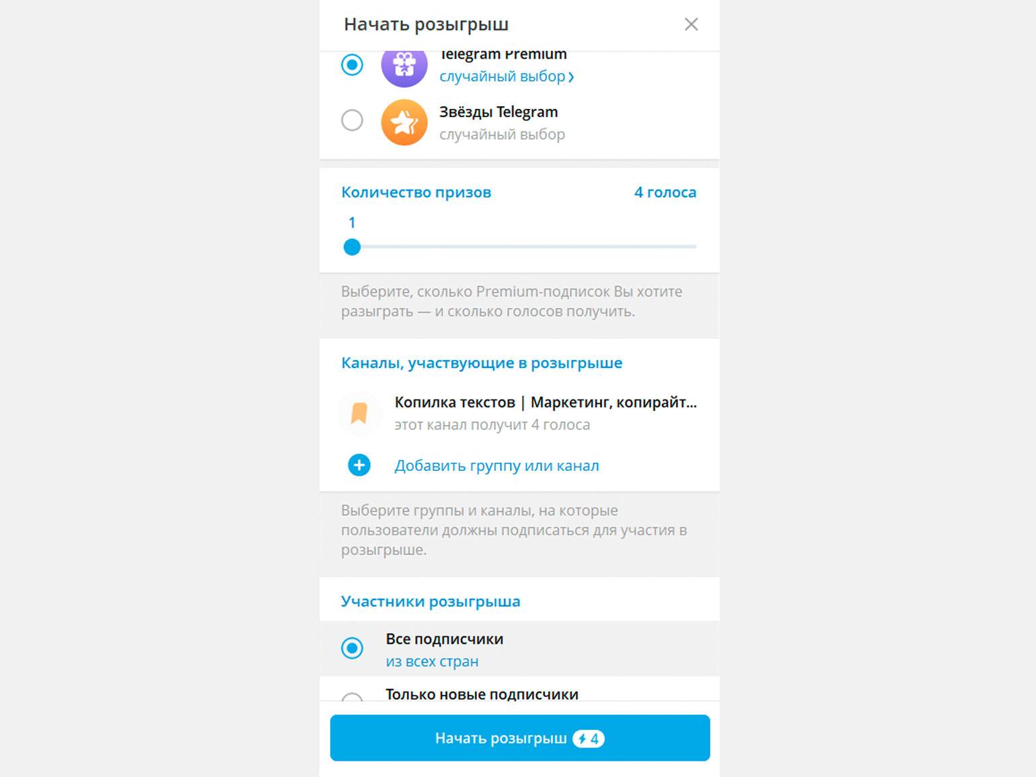
Task: Select the Звёзды Telegram radio button
Action: click(x=352, y=120)
